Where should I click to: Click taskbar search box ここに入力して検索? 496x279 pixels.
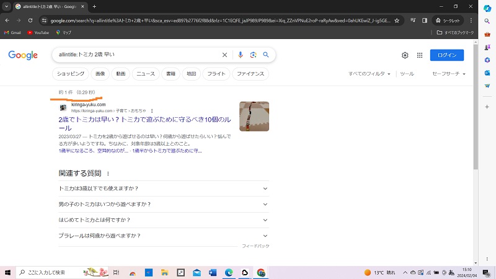[x=63, y=272]
